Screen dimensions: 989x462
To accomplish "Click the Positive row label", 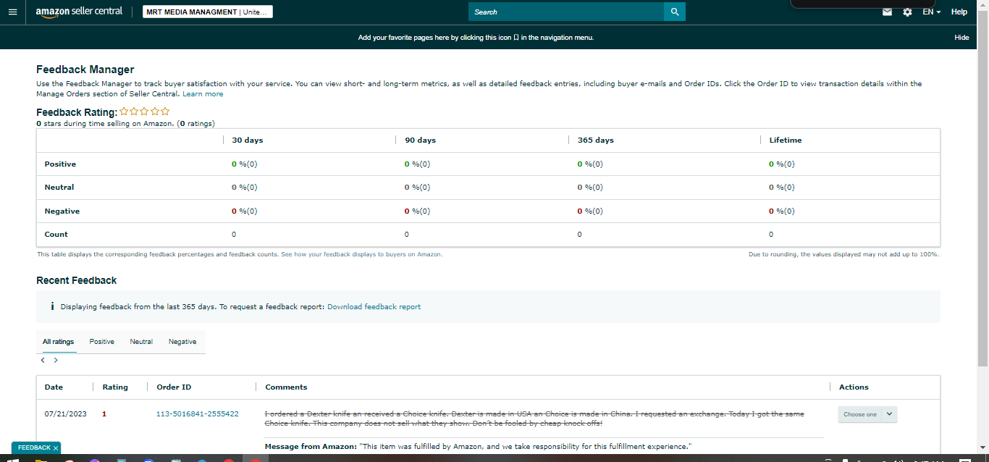I will 60,164.
